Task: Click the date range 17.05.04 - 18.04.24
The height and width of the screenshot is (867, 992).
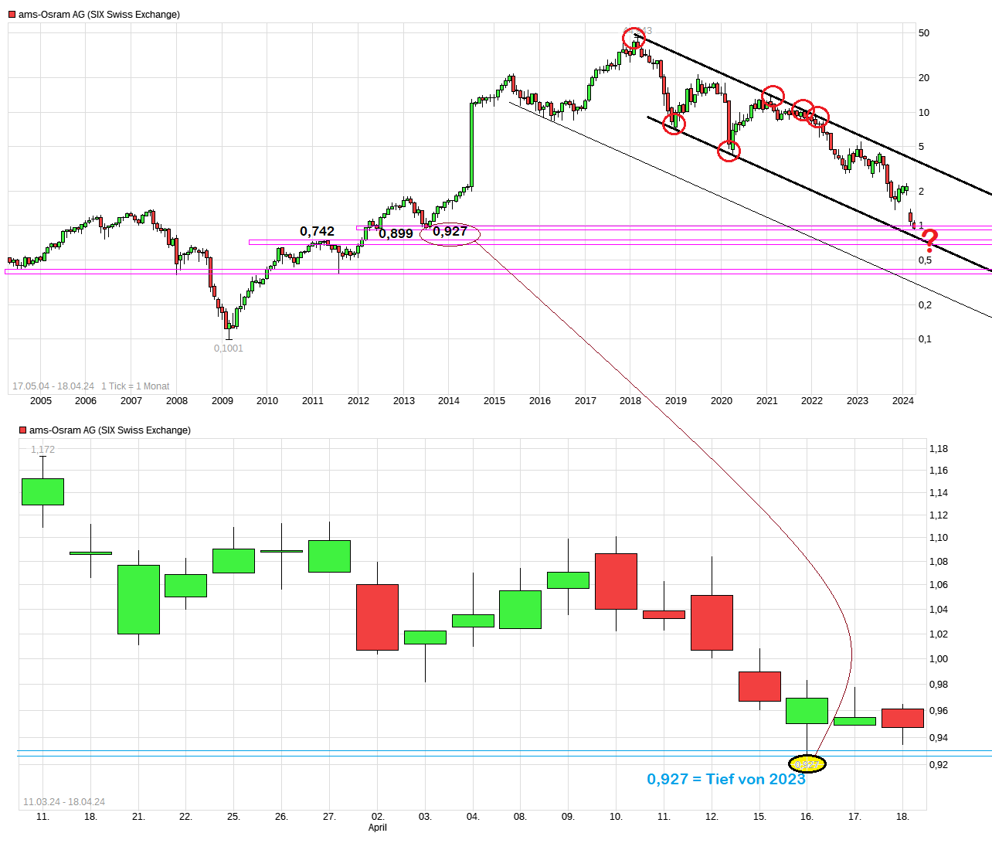Action: [53, 386]
